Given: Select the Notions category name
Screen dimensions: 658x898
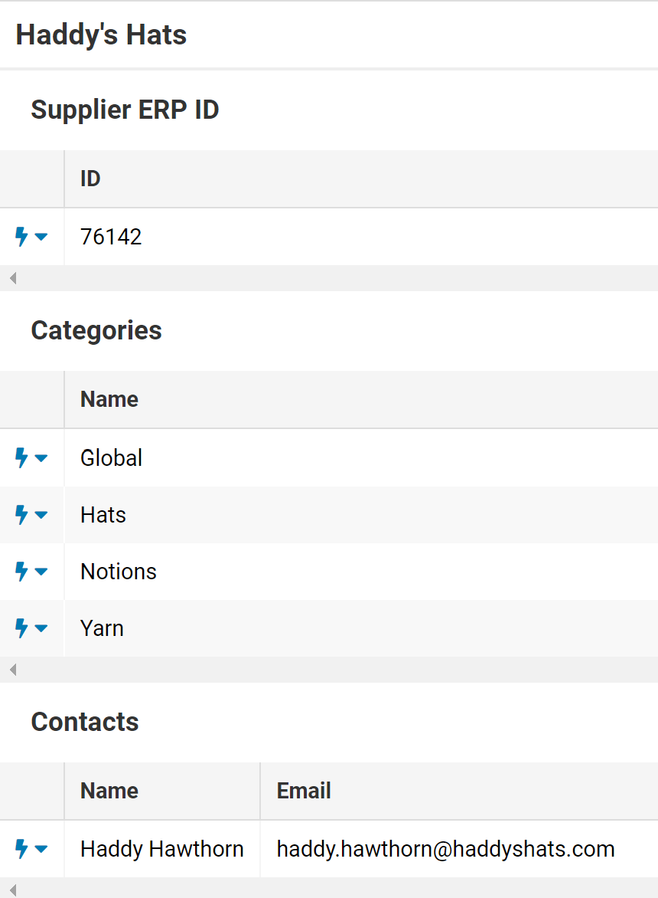Looking at the screenshot, I should tap(119, 572).
